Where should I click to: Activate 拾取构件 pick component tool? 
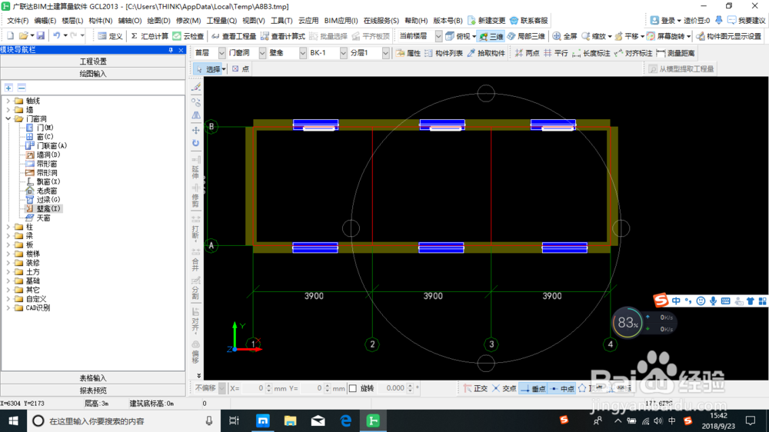pos(486,53)
